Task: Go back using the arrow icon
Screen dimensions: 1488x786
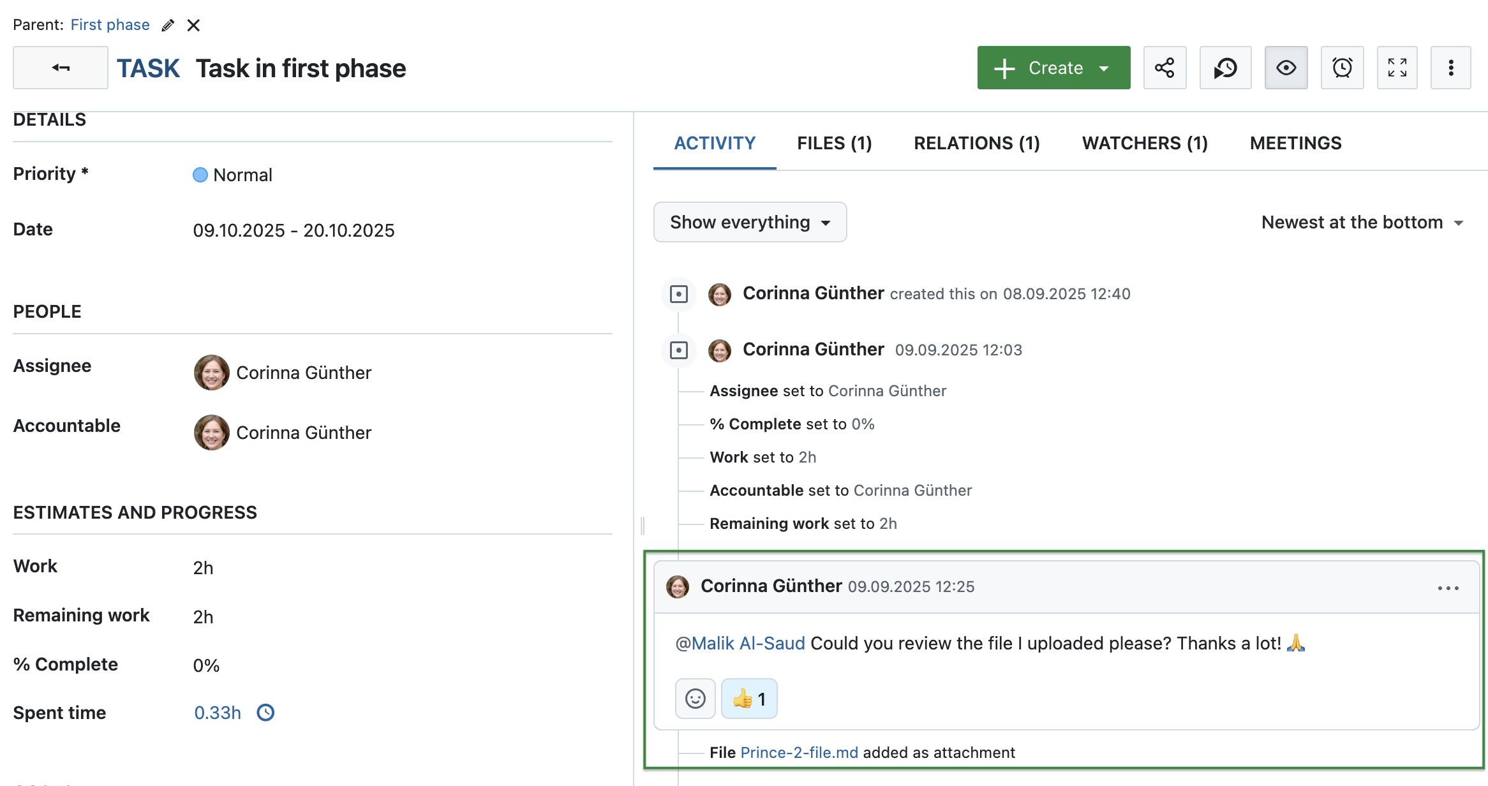Action: coord(60,67)
